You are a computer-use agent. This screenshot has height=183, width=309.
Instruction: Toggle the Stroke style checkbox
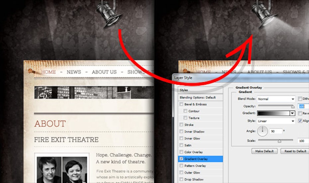tap(181, 125)
